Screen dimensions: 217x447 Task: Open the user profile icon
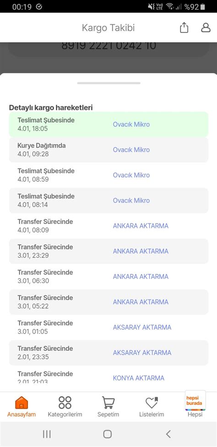(x=206, y=28)
